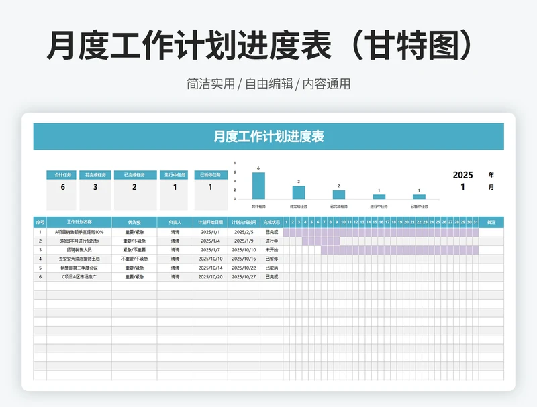Click day 22 header in Gantt timeline
Viewport: 537px width, 407px height.
point(419,222)
